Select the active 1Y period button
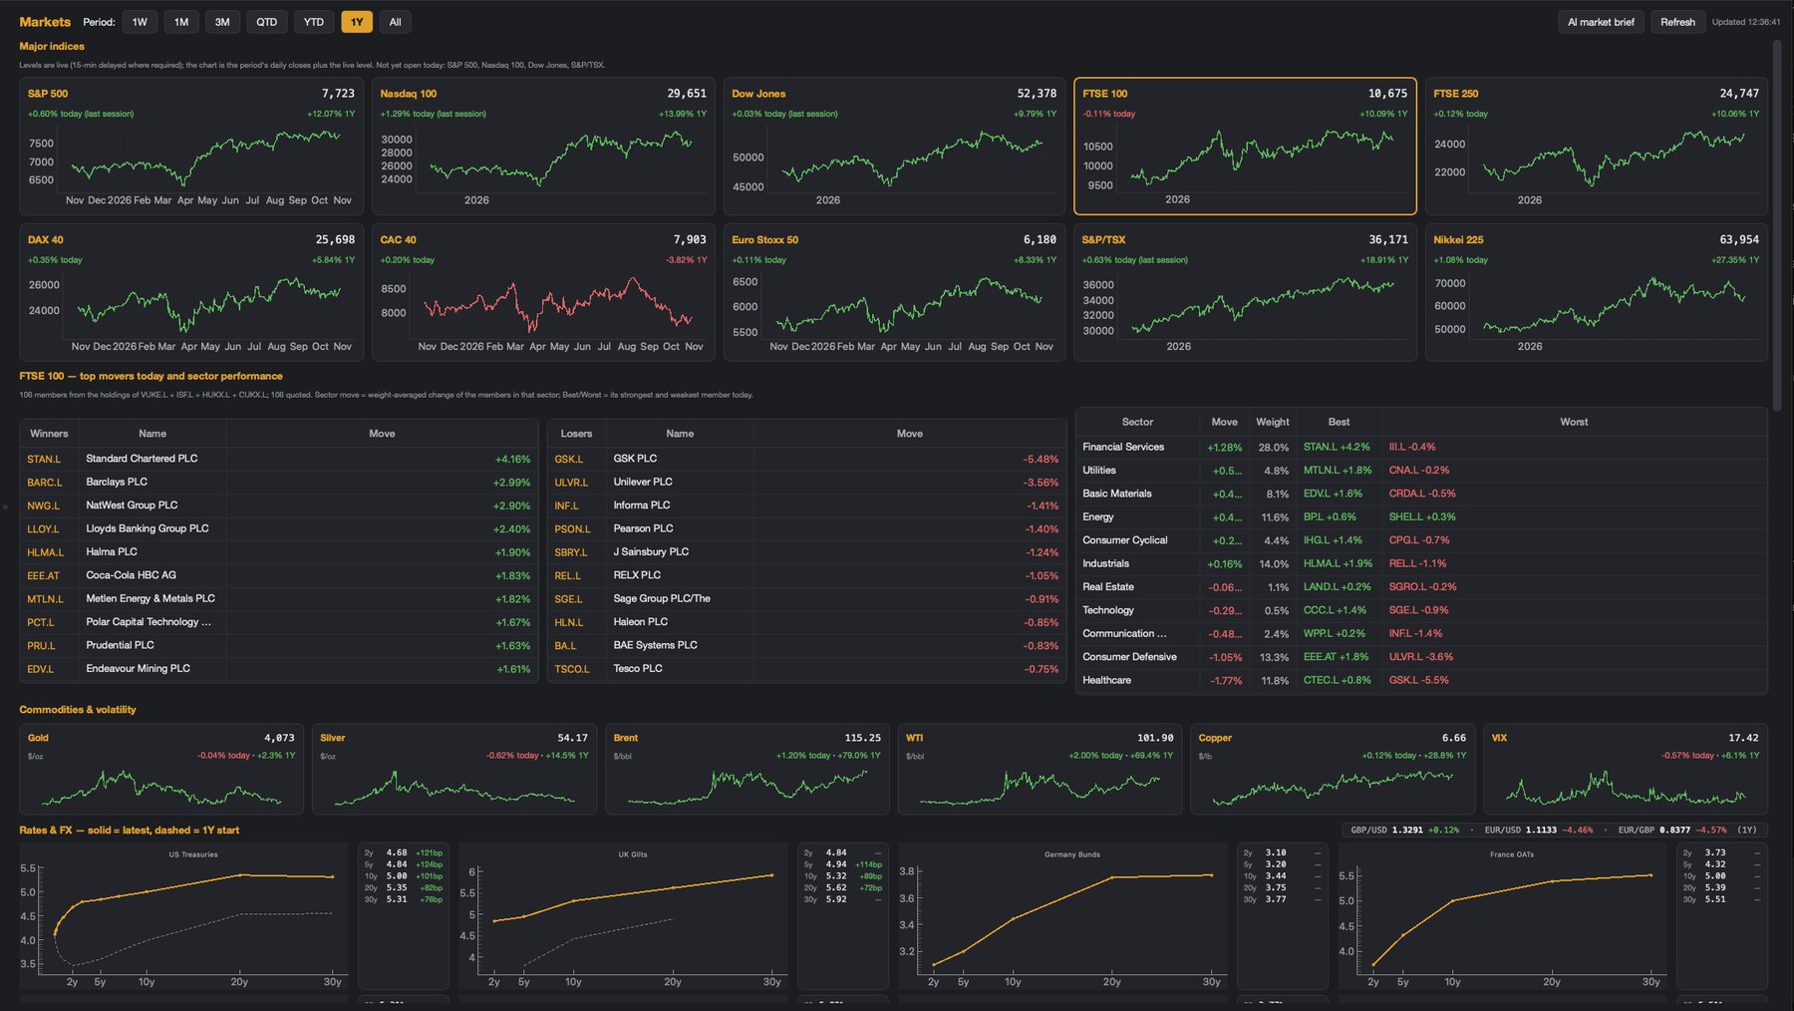Screen dimensions: 1794x1011 point(357,22)
